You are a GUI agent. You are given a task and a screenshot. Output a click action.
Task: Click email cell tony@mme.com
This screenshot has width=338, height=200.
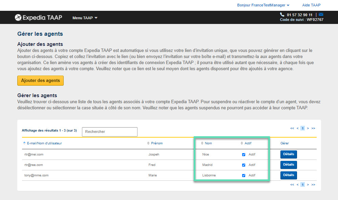[x=37, y=175]
